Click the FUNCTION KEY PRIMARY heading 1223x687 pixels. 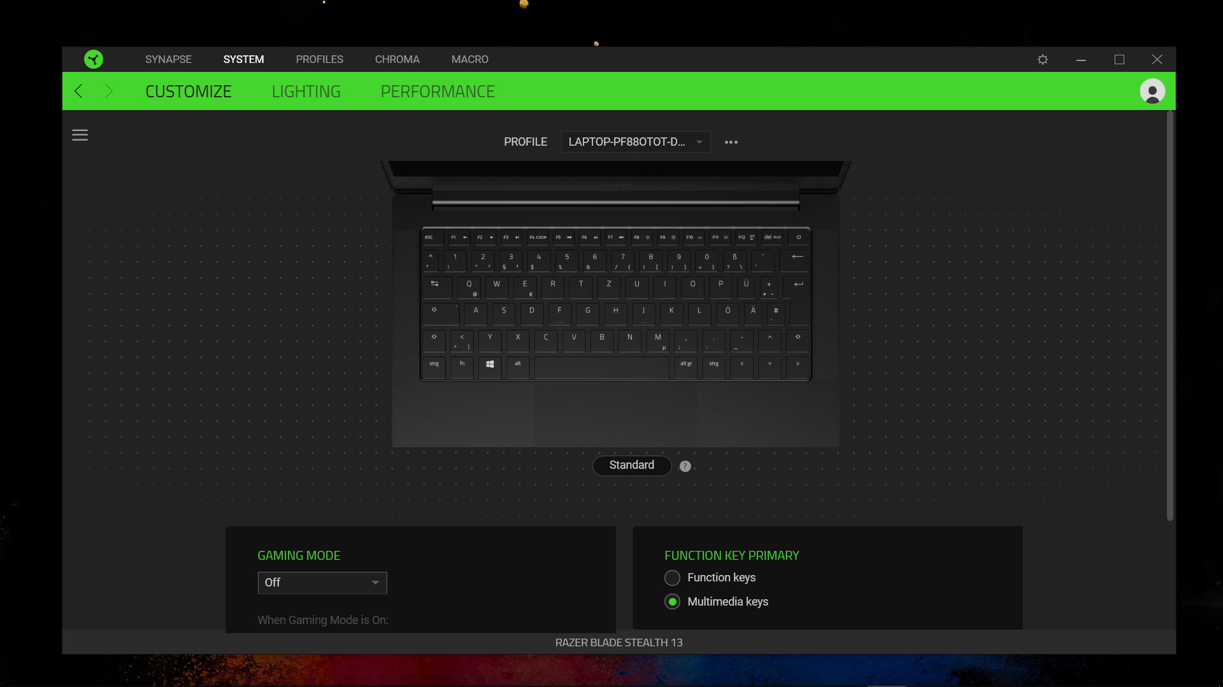(731, 555)
